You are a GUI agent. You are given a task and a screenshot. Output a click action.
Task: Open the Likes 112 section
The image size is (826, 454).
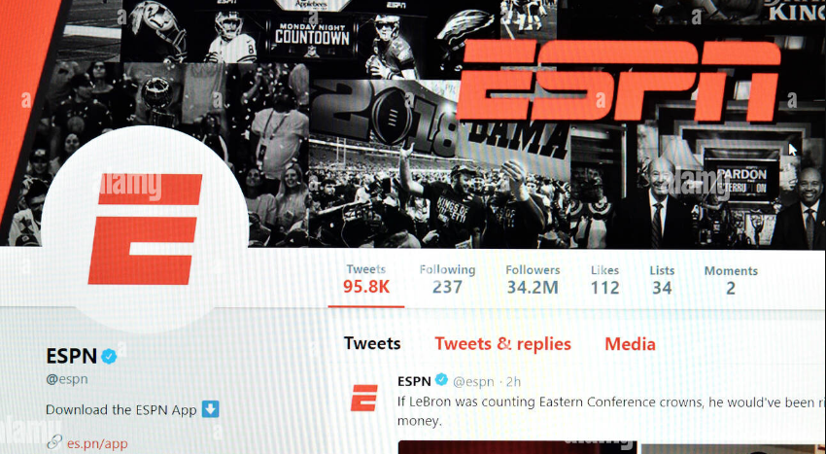point(604,279)
